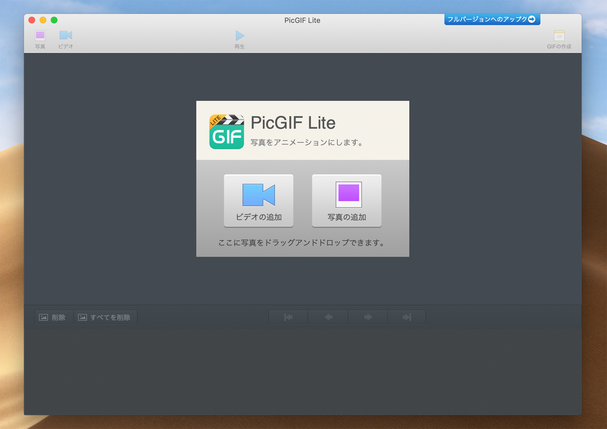The image size is (607, 429).
Task: Go to the previous frame left arrow
Action: point(328,317)
